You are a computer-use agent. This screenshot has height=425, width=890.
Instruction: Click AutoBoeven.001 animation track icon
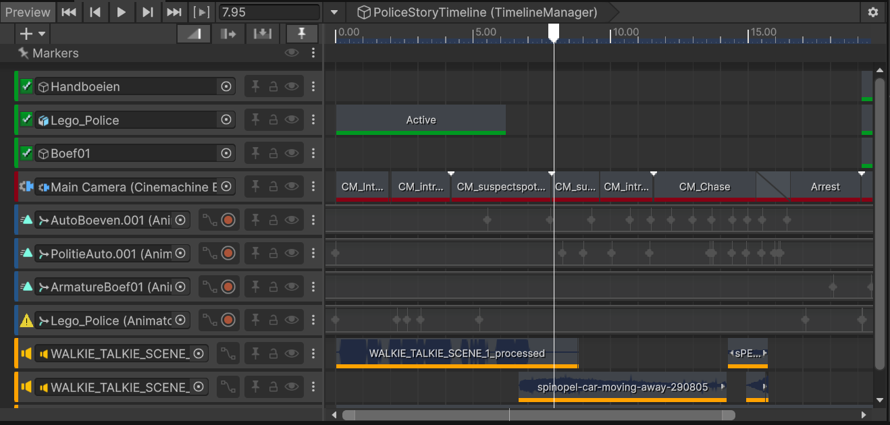point(26,220)
